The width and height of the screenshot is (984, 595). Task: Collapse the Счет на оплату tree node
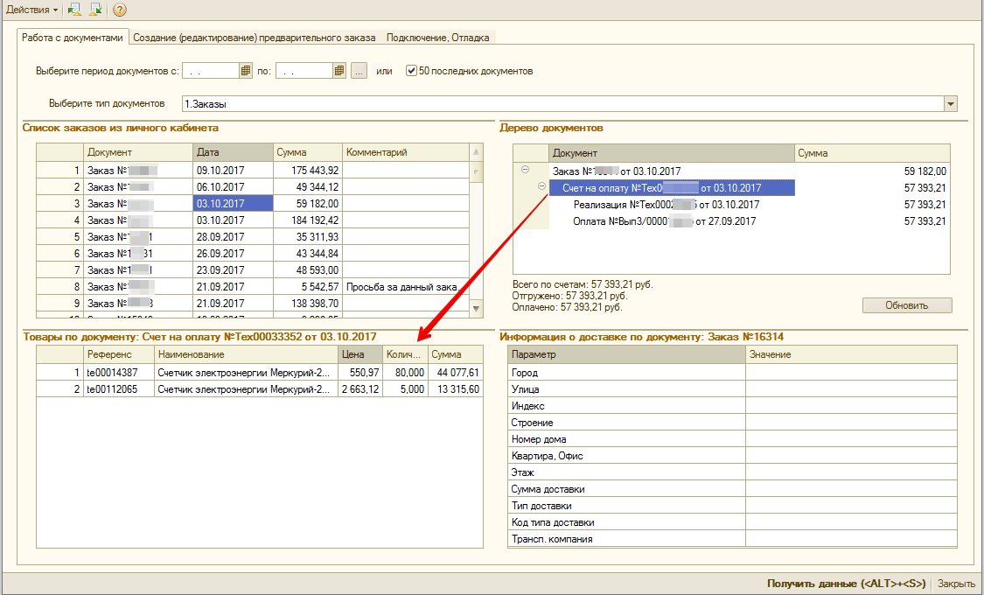pyautogui.click(x=541, y=187)
